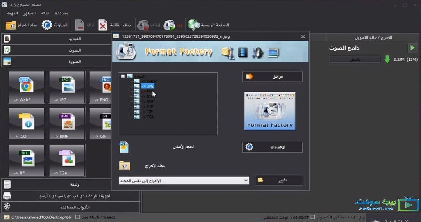Click the Output / Convert State column header

pos(373,37)
